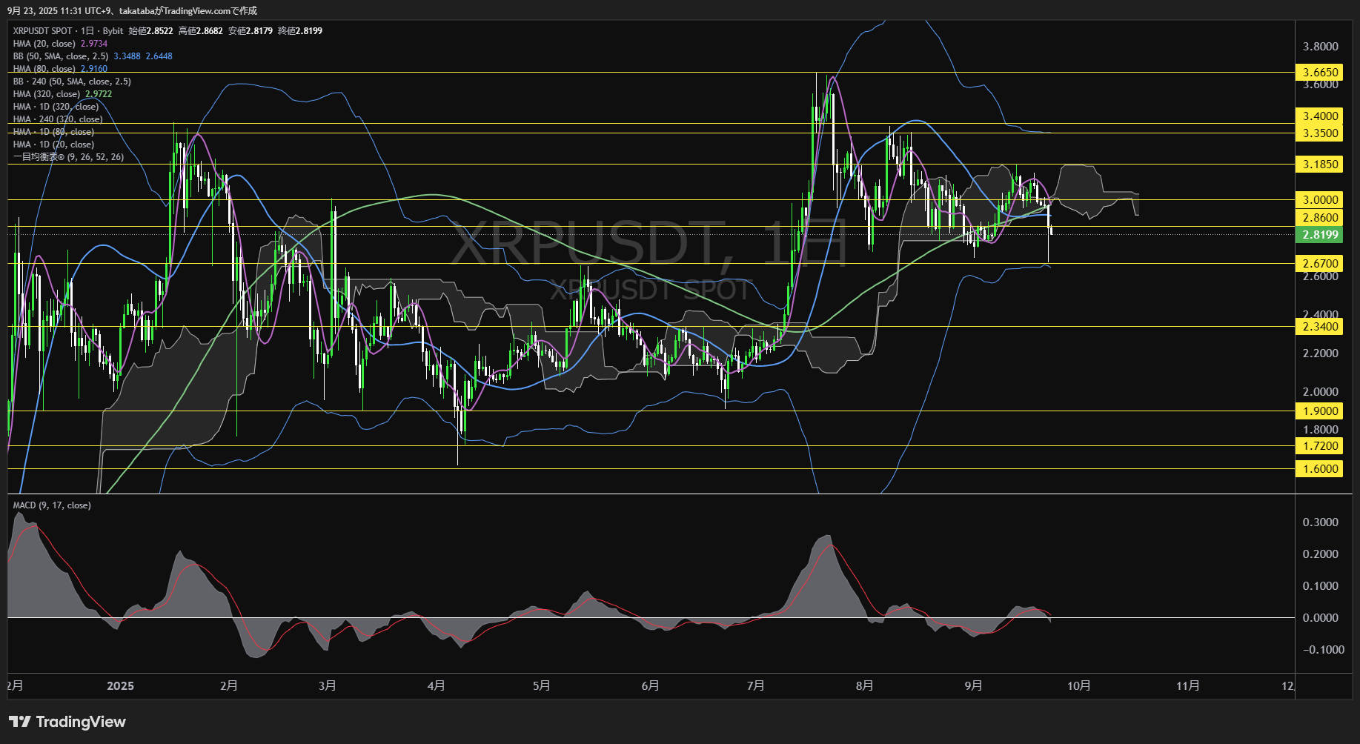The height and width of the screenshot is (744, 1360).
Task: Select the yellow 3.4000 price line label
Action: (1321, 116)
